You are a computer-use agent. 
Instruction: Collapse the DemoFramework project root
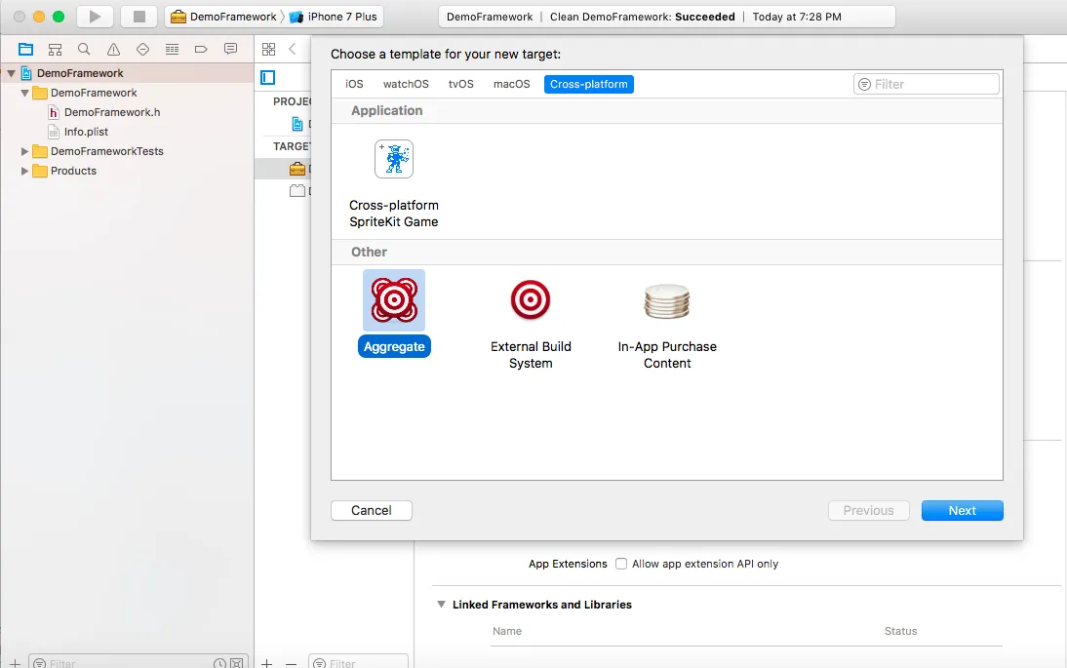[x=11, y=73]
